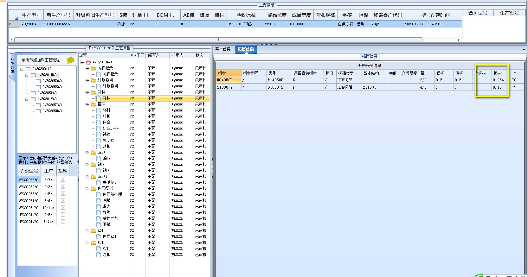Switch to the 基本信息 tab
Image resolution: width=528 pixels, height=277 pixels.
223,49
